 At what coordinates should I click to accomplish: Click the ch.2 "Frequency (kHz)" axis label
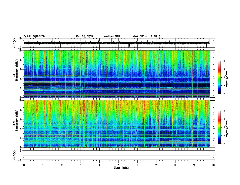point(17,120)
